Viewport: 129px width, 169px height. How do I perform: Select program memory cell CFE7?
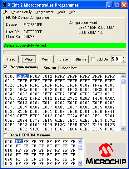[22, 116]
